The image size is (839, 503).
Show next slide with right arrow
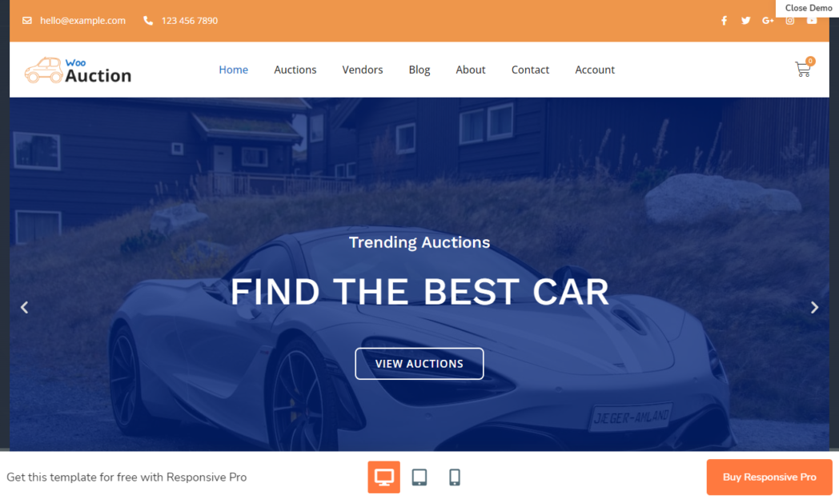(x=814, y=307)
